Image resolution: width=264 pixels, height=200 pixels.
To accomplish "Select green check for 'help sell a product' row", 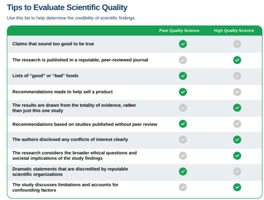I will pos(183,92).
